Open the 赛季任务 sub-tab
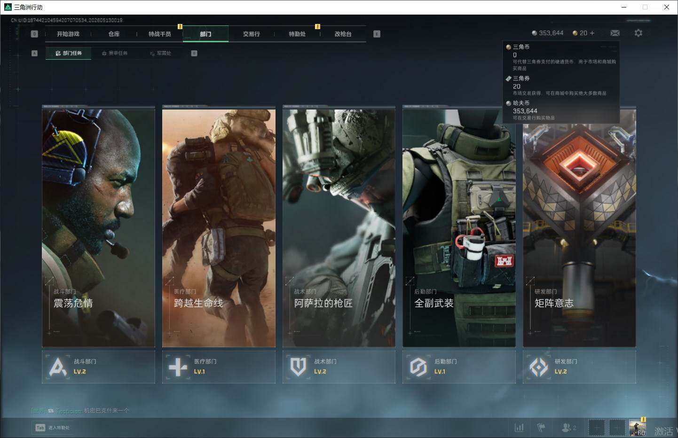Viewport: 678px width, 438px height. click(115, 53)
